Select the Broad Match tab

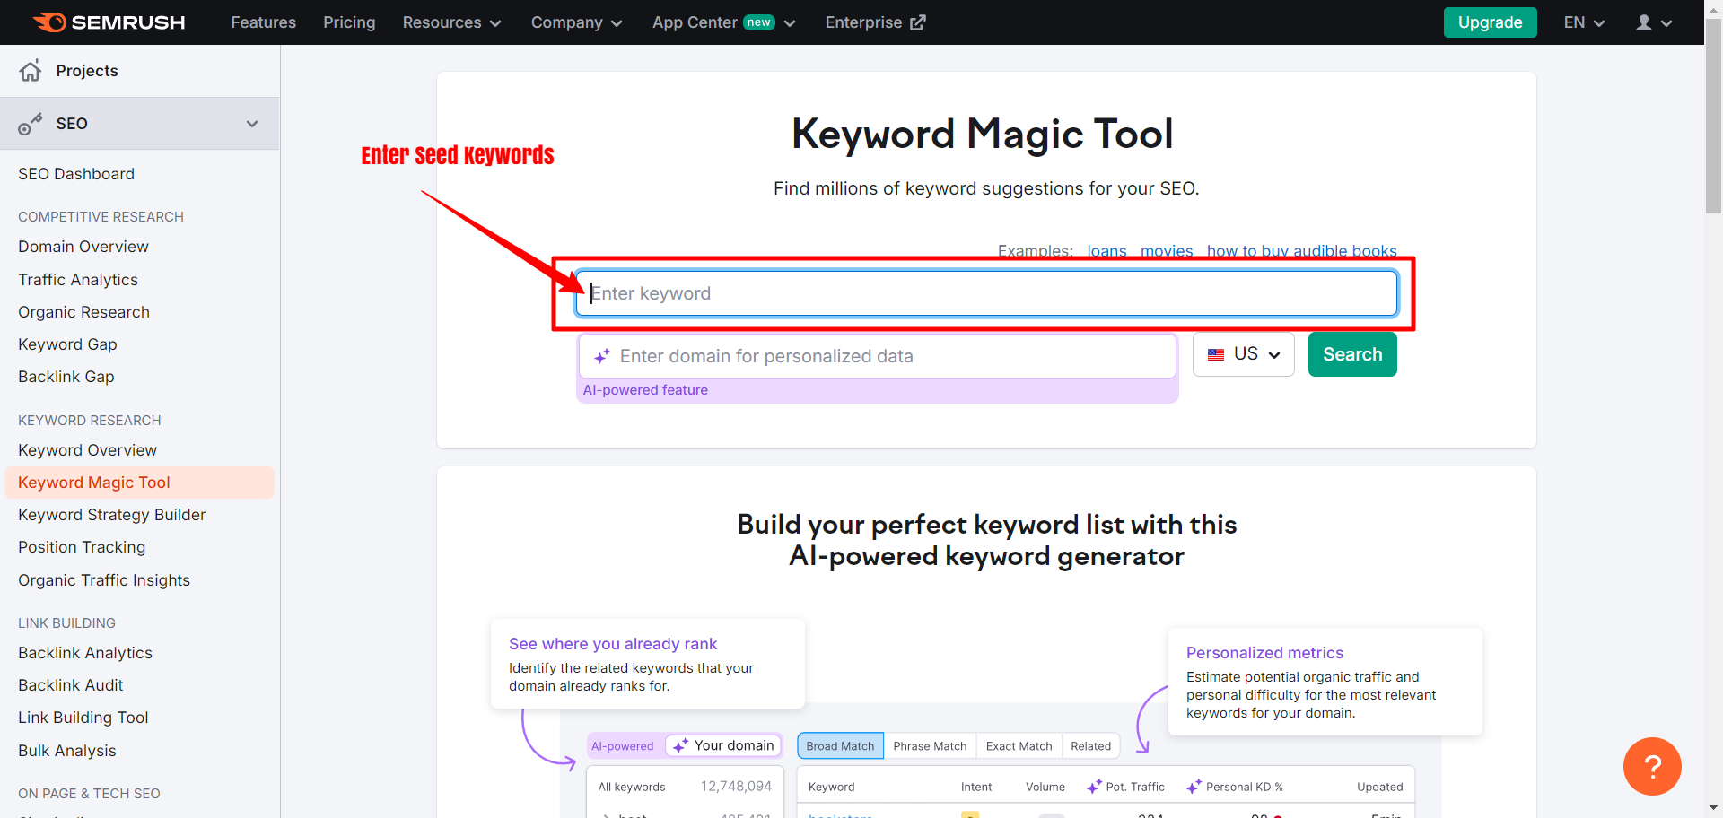pos(840,745)
